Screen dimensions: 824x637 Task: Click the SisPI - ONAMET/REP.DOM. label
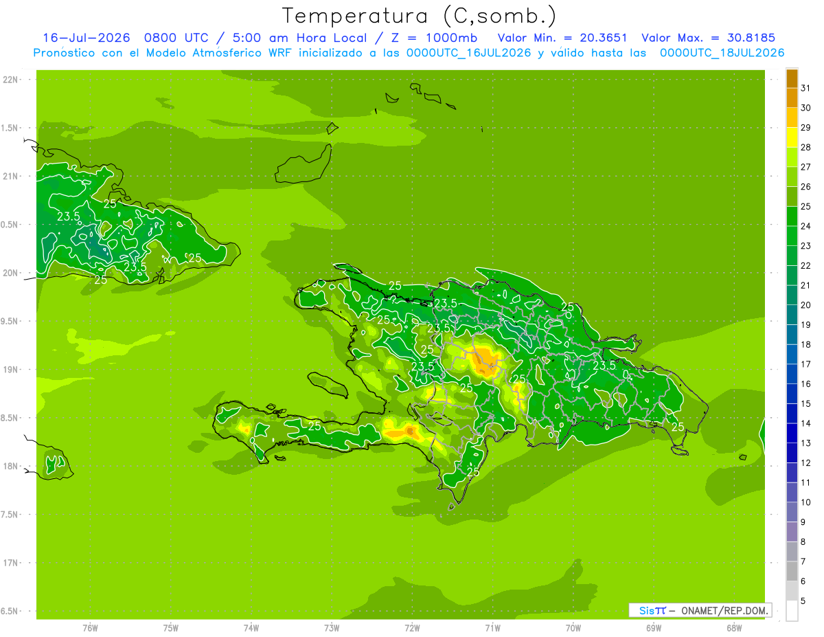point(700,610)
